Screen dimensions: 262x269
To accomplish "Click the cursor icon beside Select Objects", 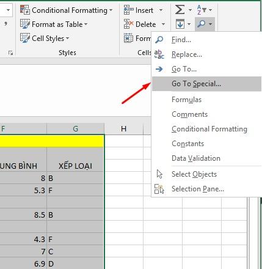I will coord(159,174).
